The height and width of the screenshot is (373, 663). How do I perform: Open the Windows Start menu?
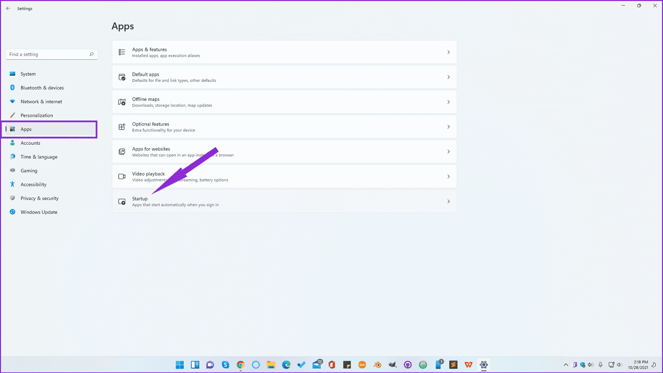(180, 365)
